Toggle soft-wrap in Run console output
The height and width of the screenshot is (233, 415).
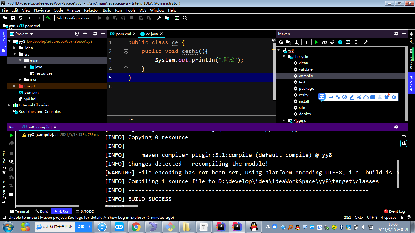[404, 136]
